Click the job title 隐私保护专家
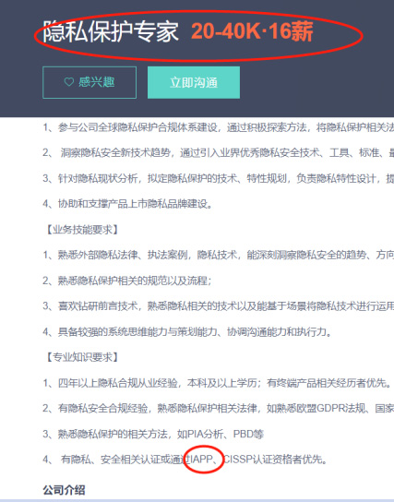The width and height of the screenshot is (394, 502). (x=111, y=31)
